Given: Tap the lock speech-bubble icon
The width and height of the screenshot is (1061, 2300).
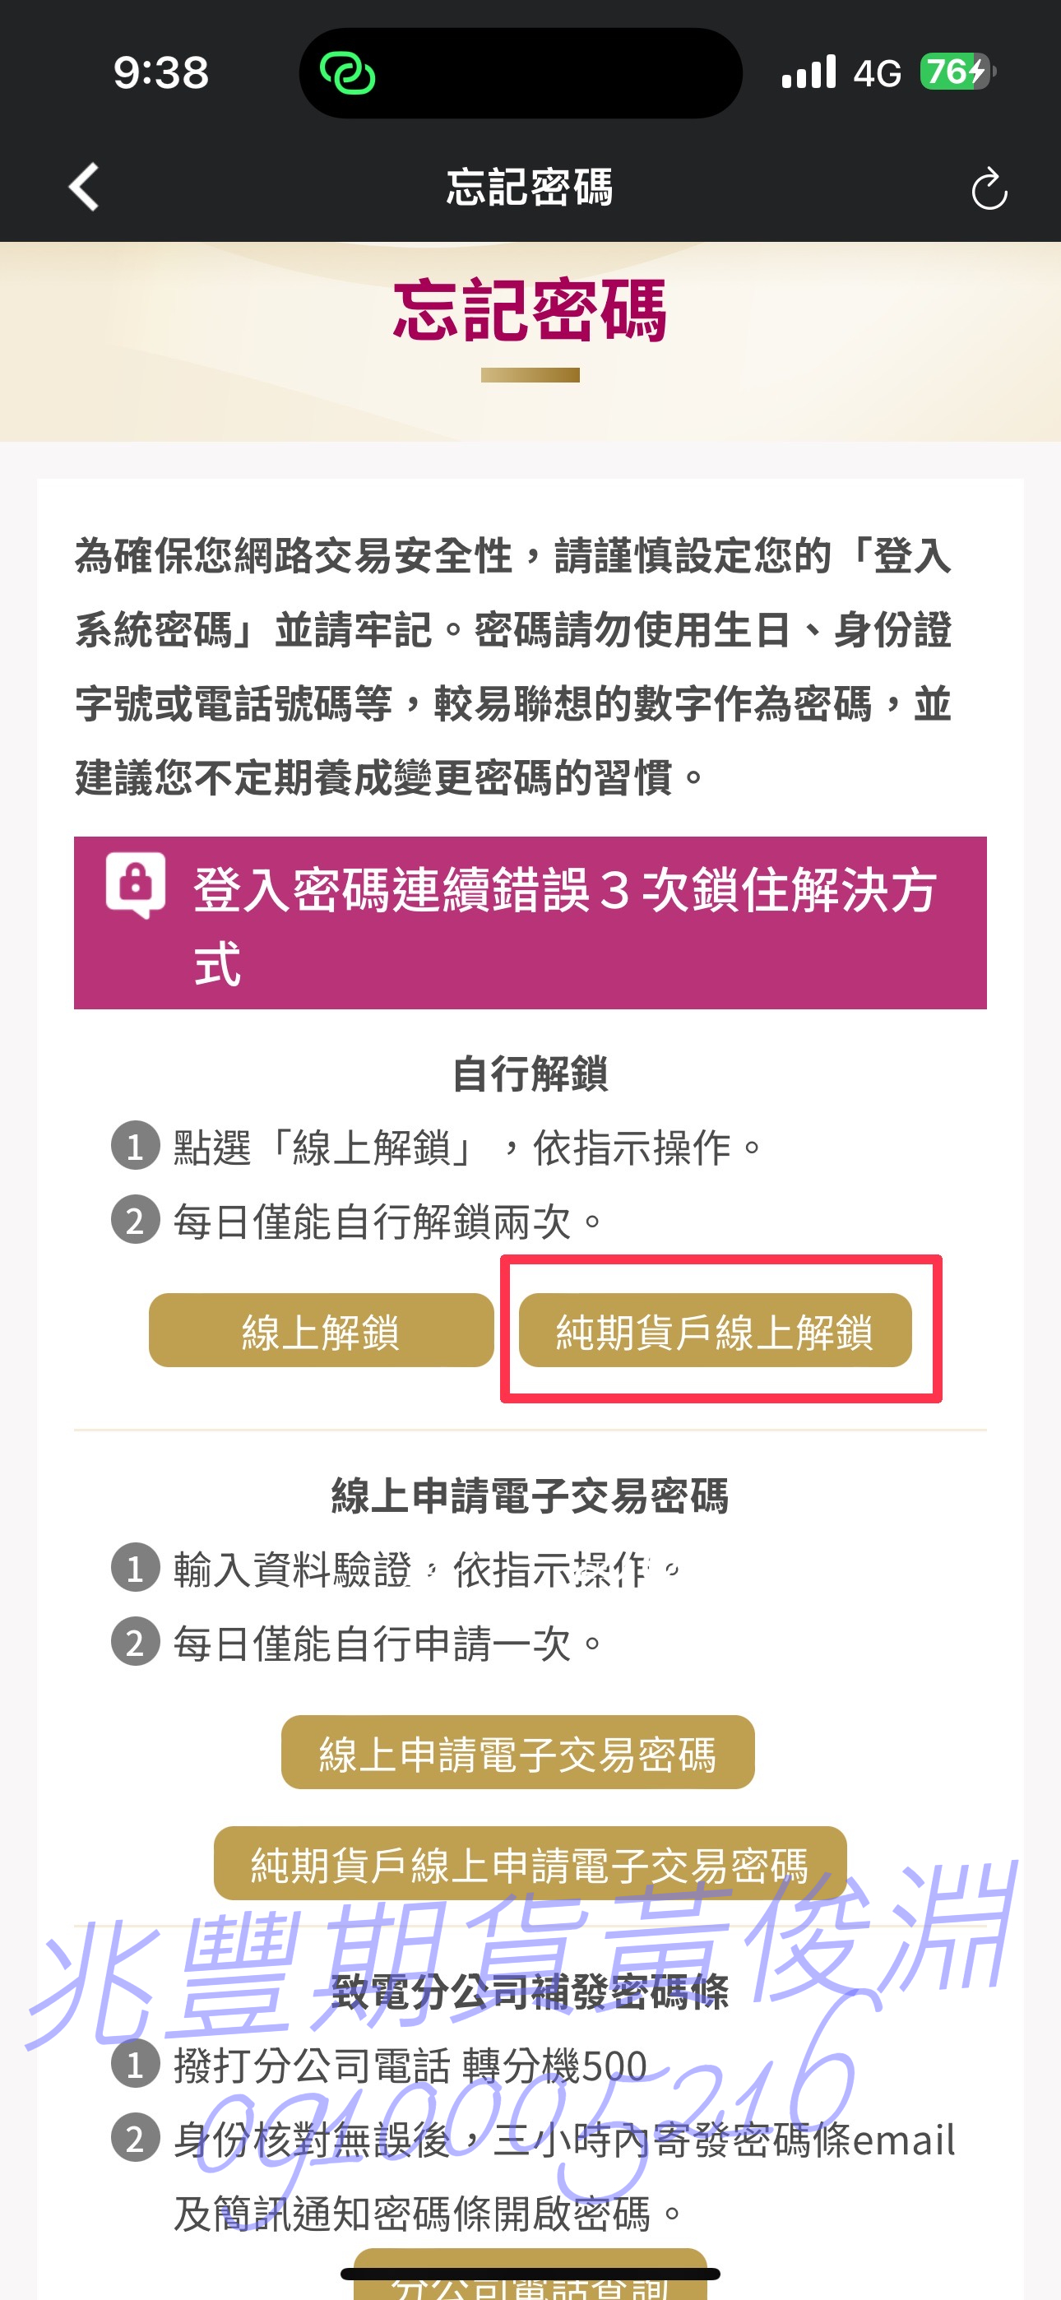Looking at the screenshot, I should pos(136,885).
